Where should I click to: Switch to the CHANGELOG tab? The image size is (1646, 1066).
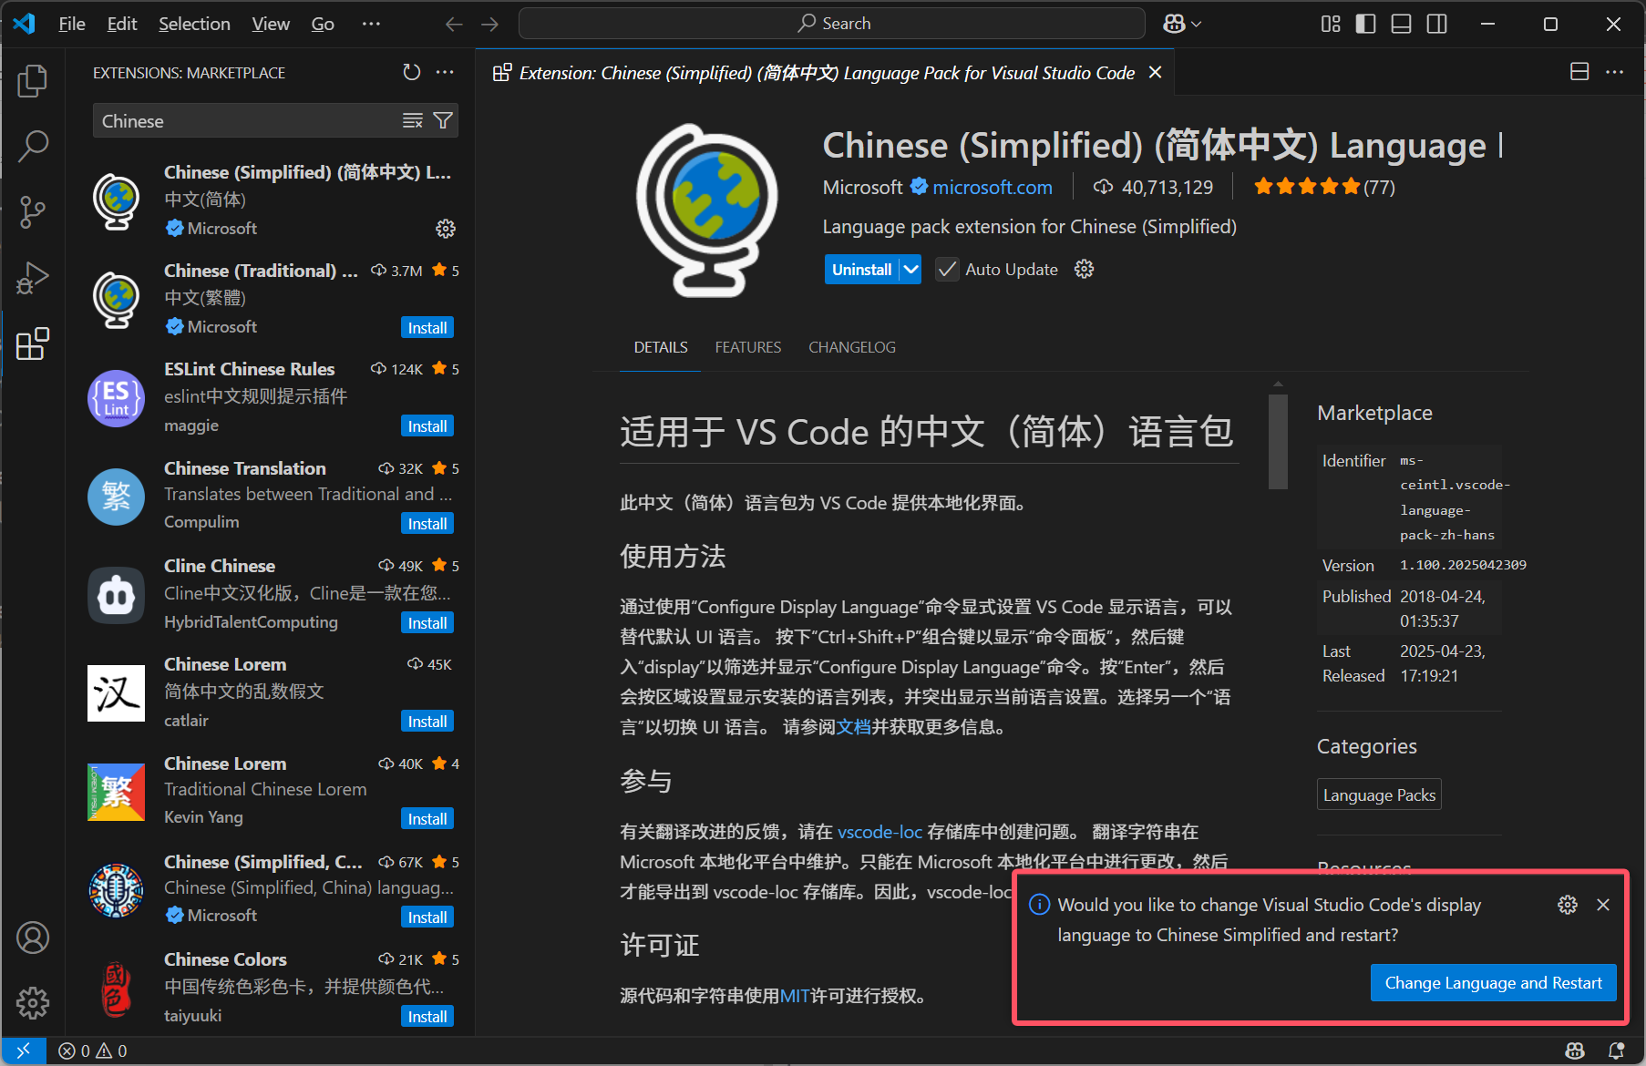[x=852, y=347]
